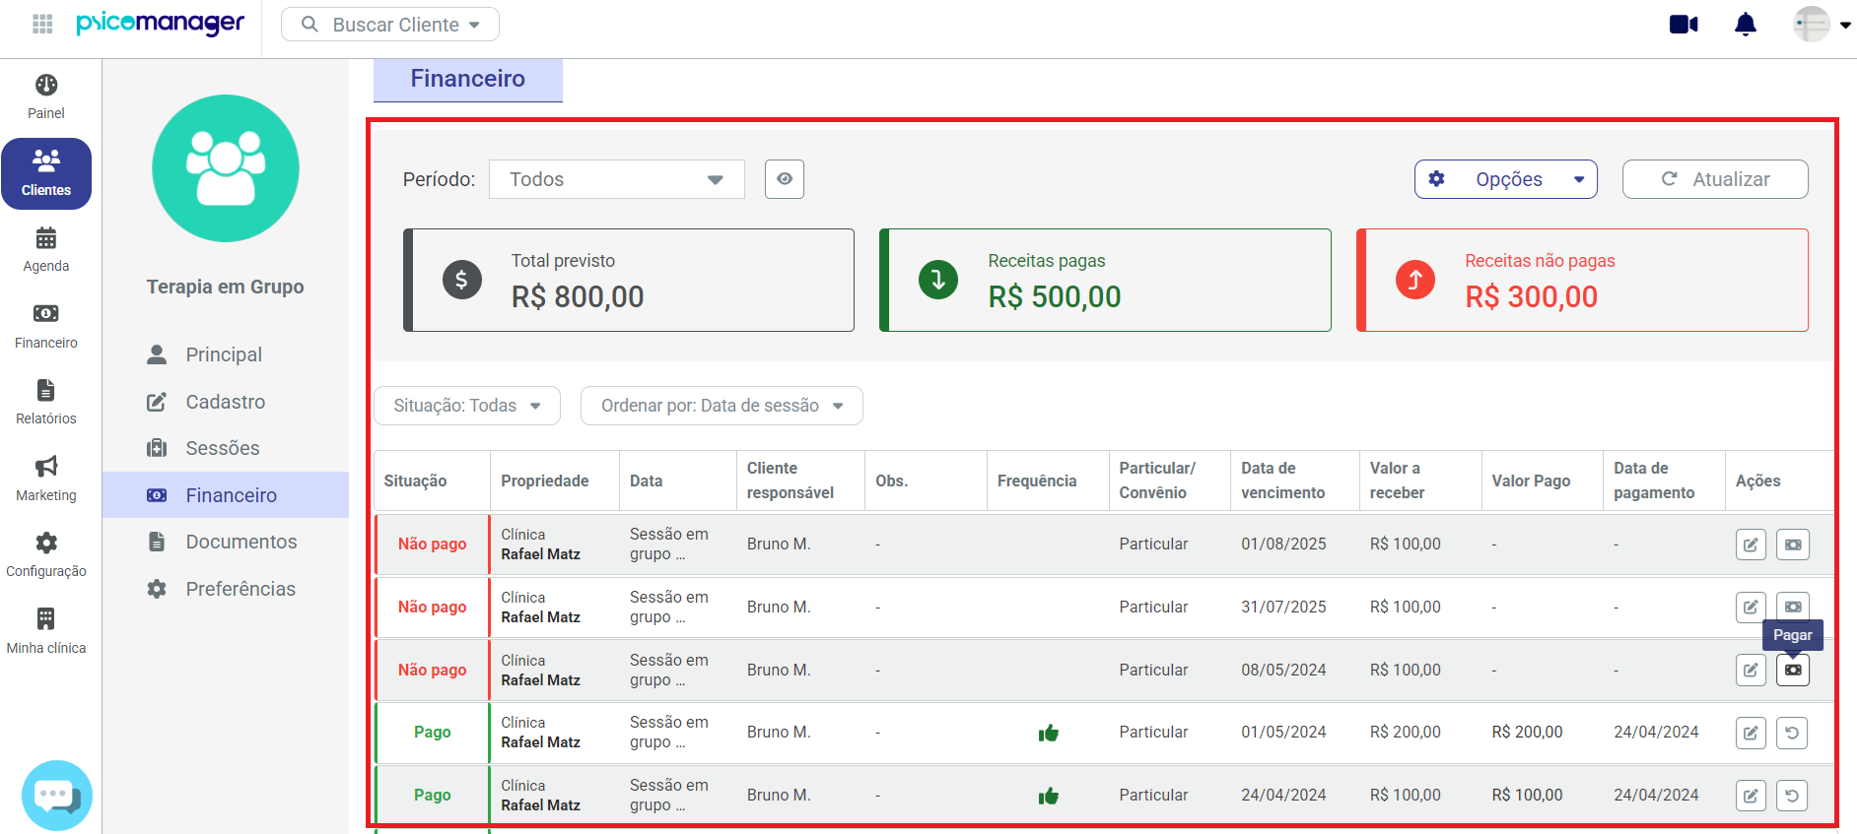Open the Ordenar por: Data de sessão dropdown
This screenshot has height=834, width=1857.
pyautogui.click(x=722, y=406)
